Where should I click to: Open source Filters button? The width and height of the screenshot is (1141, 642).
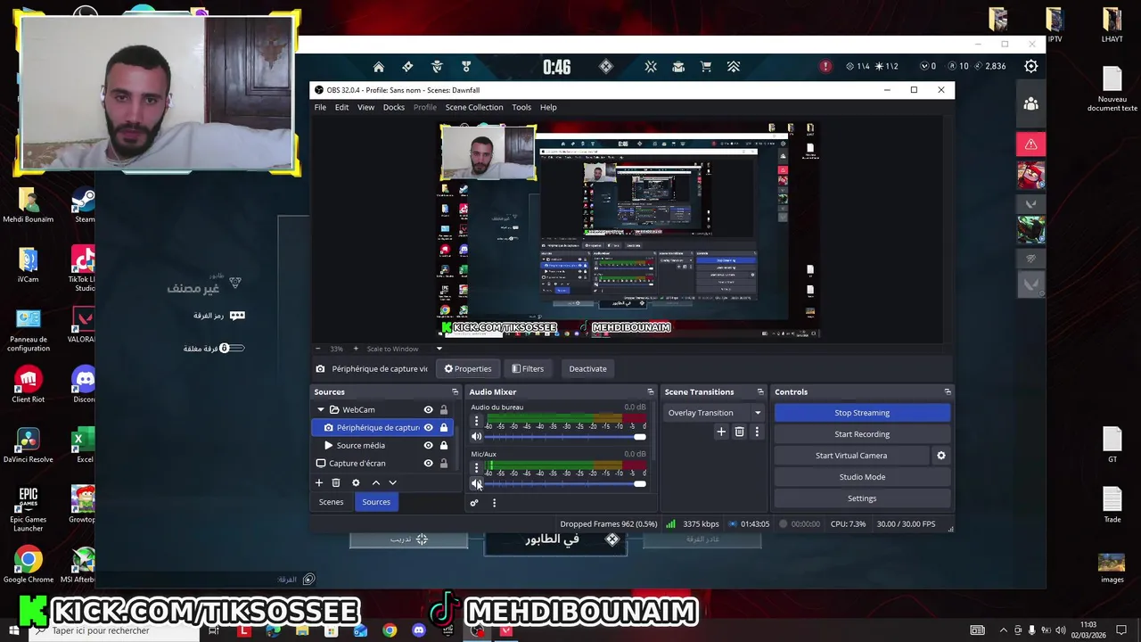coord(528,369)
